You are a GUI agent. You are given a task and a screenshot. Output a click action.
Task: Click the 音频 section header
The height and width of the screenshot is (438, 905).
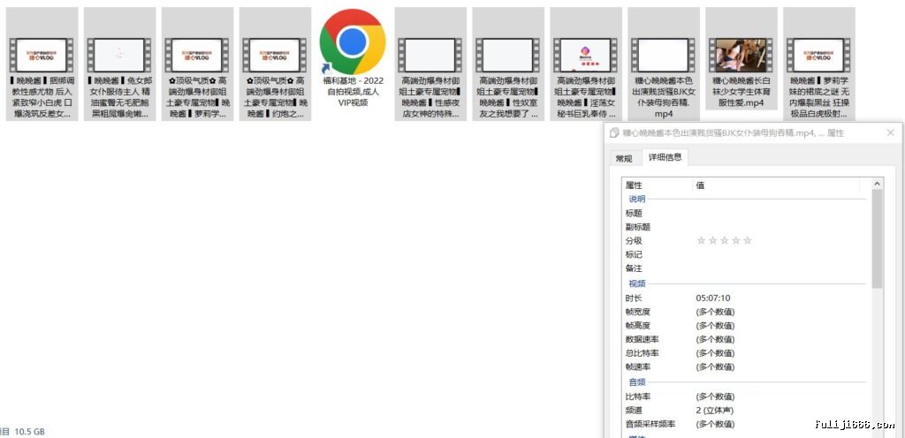pos(636,382)
